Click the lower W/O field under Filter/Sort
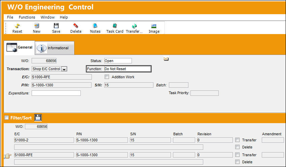Image resolution: width=286 pixels, height=167 pixels. tap(36, 127)
